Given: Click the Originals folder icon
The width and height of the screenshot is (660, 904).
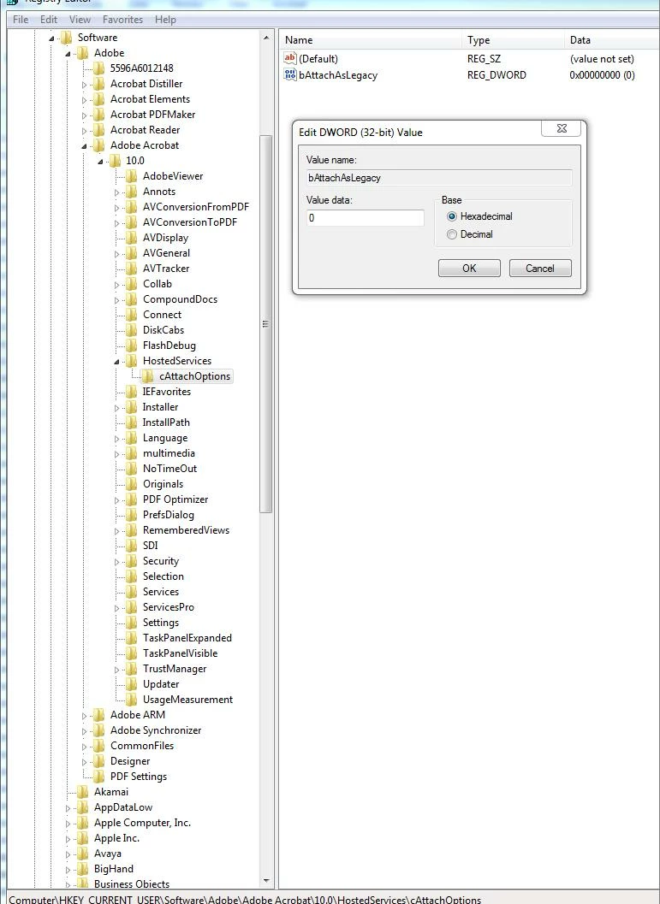Looking at the screenshot, I should click(x=132, y=484).
